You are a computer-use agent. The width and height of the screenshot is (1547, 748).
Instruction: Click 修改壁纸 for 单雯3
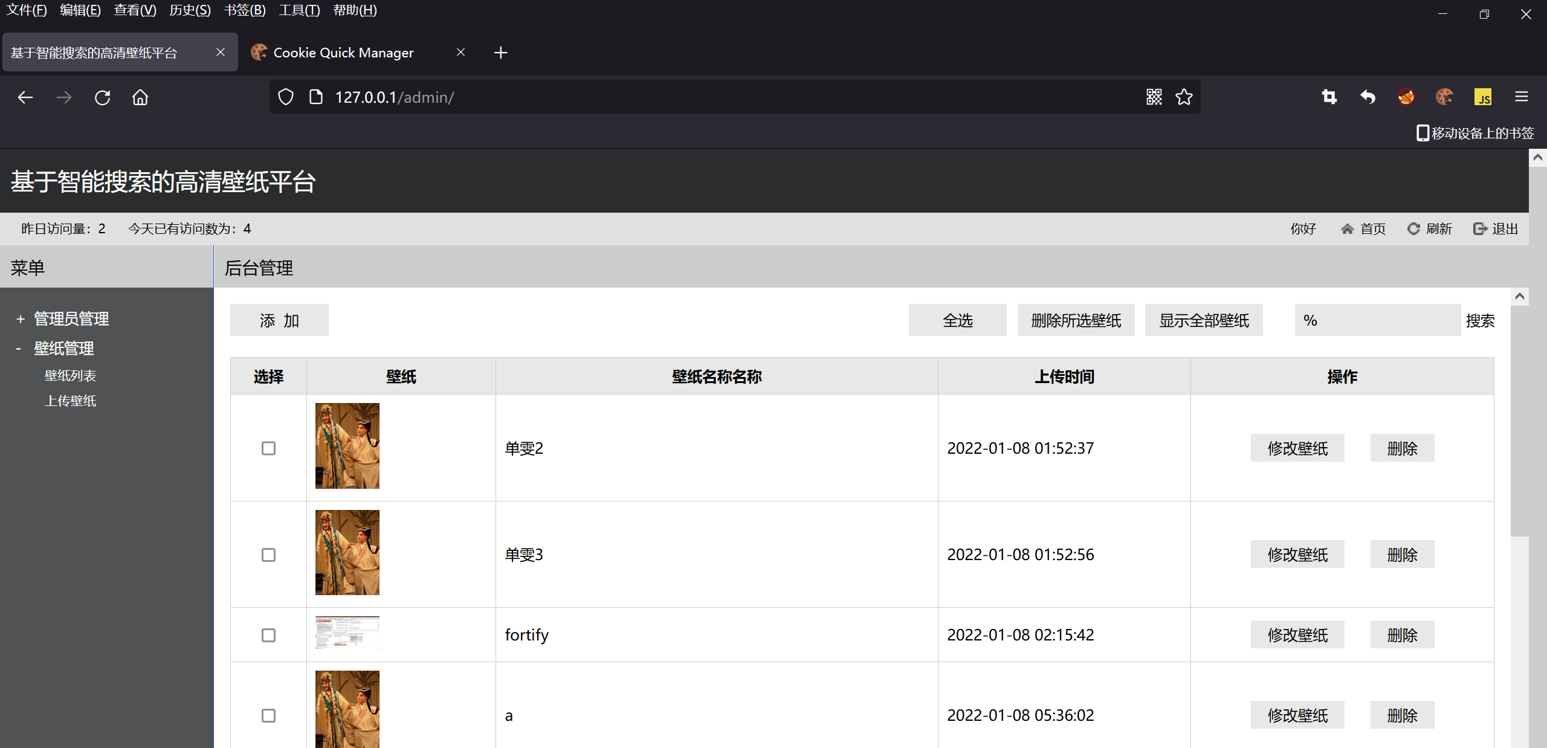coord(1297,555)
